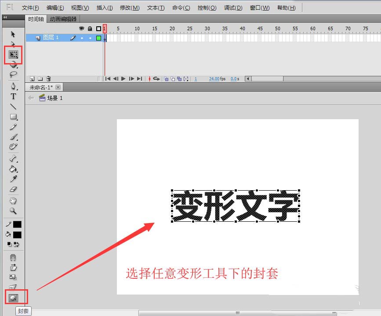Go to first frame

(108, 78)
